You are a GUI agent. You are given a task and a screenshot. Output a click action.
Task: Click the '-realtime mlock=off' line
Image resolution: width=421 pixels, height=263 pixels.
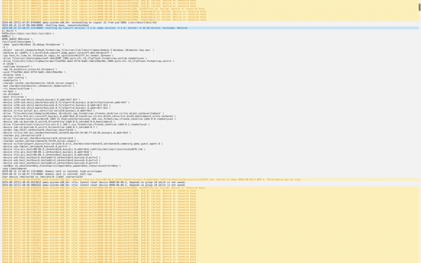coord(17,66)
